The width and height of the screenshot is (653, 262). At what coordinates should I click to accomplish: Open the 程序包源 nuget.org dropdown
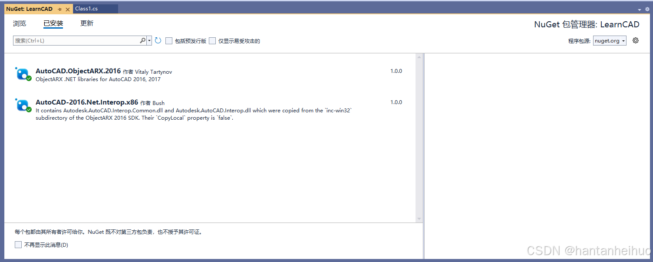[610, 41]
